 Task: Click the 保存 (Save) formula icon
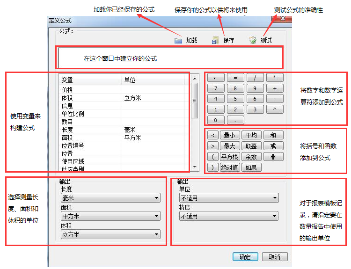pyautogui.click(x=215, y=41)
